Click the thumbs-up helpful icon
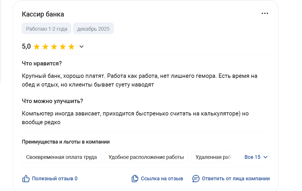This screenshot has height=191, width=302. 26,179
